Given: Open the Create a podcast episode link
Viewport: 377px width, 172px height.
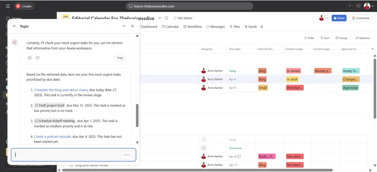Looking at the screenshot, I should pyautogui.click(x=52, y=137).
